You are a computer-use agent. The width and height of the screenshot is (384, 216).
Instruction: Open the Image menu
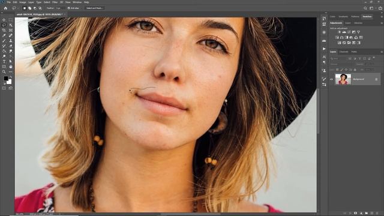coord(23,2)
